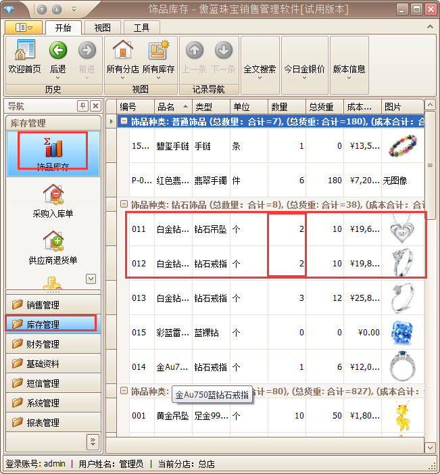Viewport: 440px width, 474px height.
Task: Open the 财务管理 folder section
Action: click(53, 344)
